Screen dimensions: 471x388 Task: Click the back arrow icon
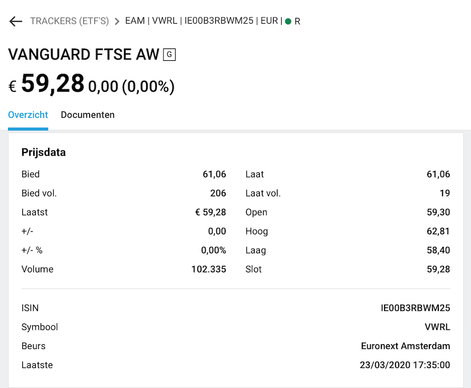pyautogui.click(x=16, y=22)
